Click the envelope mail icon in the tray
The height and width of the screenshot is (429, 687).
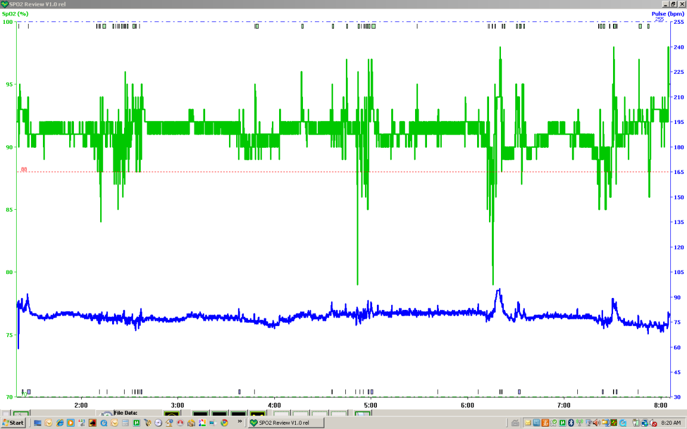(x=528, y=422)
